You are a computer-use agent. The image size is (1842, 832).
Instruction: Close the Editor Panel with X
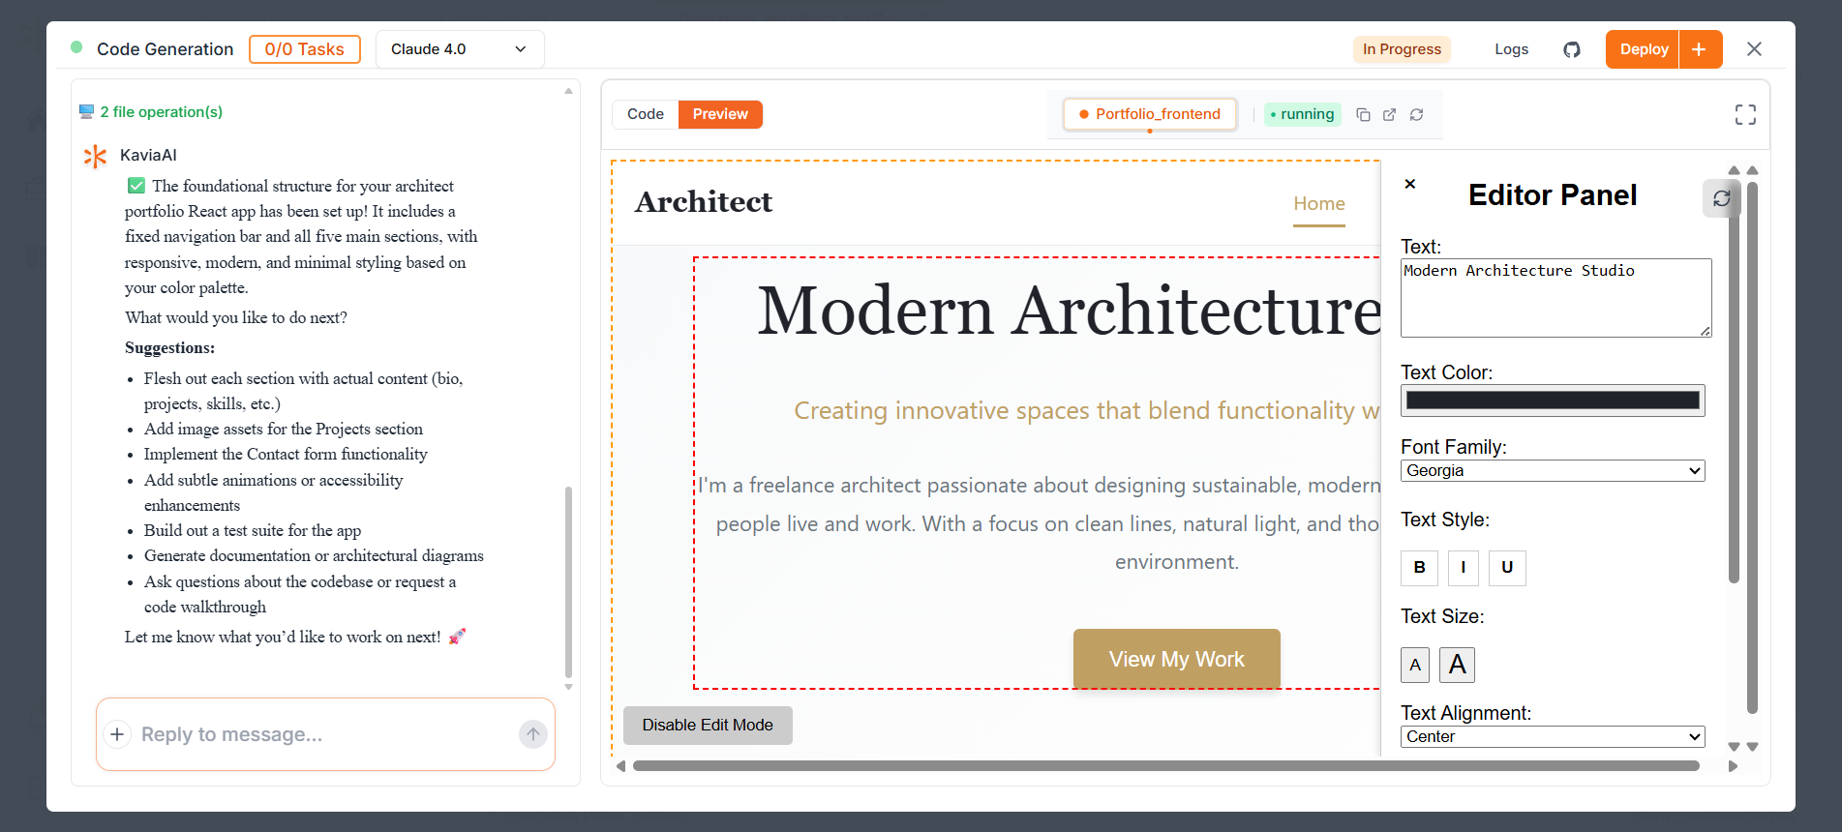click(1410, 184)
